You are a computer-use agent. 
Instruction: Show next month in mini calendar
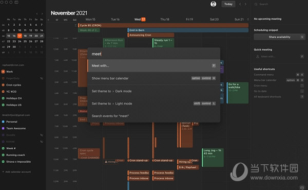(x=42, y=14)
